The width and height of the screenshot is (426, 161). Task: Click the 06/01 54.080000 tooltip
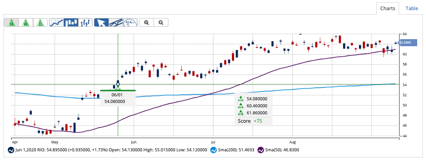[118, 98]
